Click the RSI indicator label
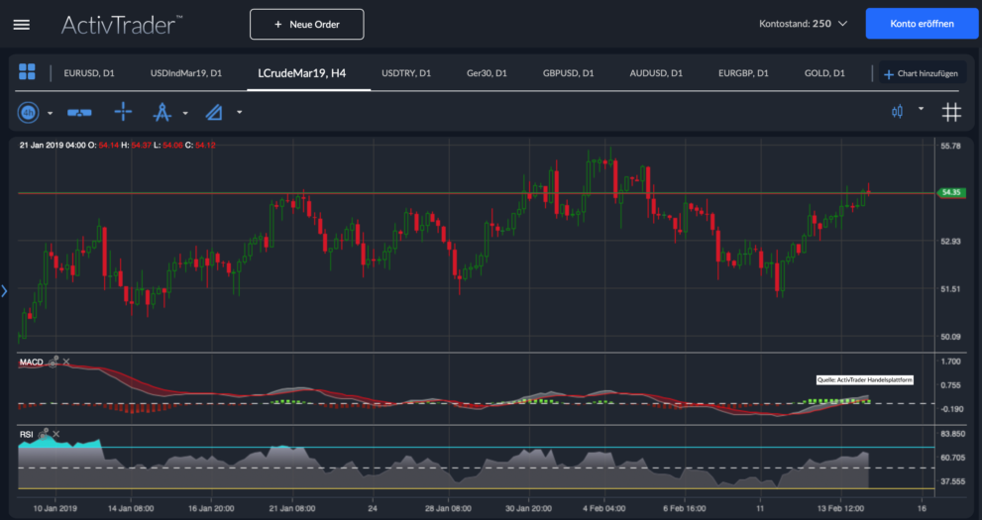 27,434
